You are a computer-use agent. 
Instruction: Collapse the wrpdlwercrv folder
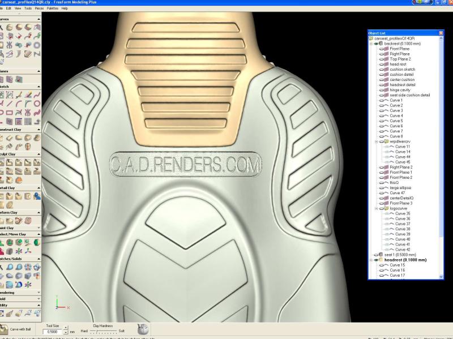376,142
